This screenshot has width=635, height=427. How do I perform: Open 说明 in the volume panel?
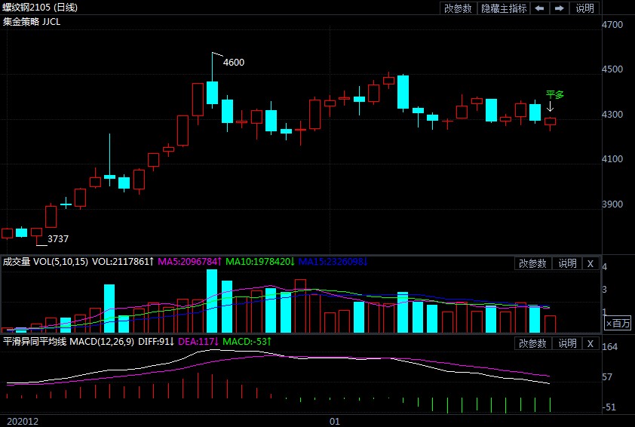tap(566, 263)
